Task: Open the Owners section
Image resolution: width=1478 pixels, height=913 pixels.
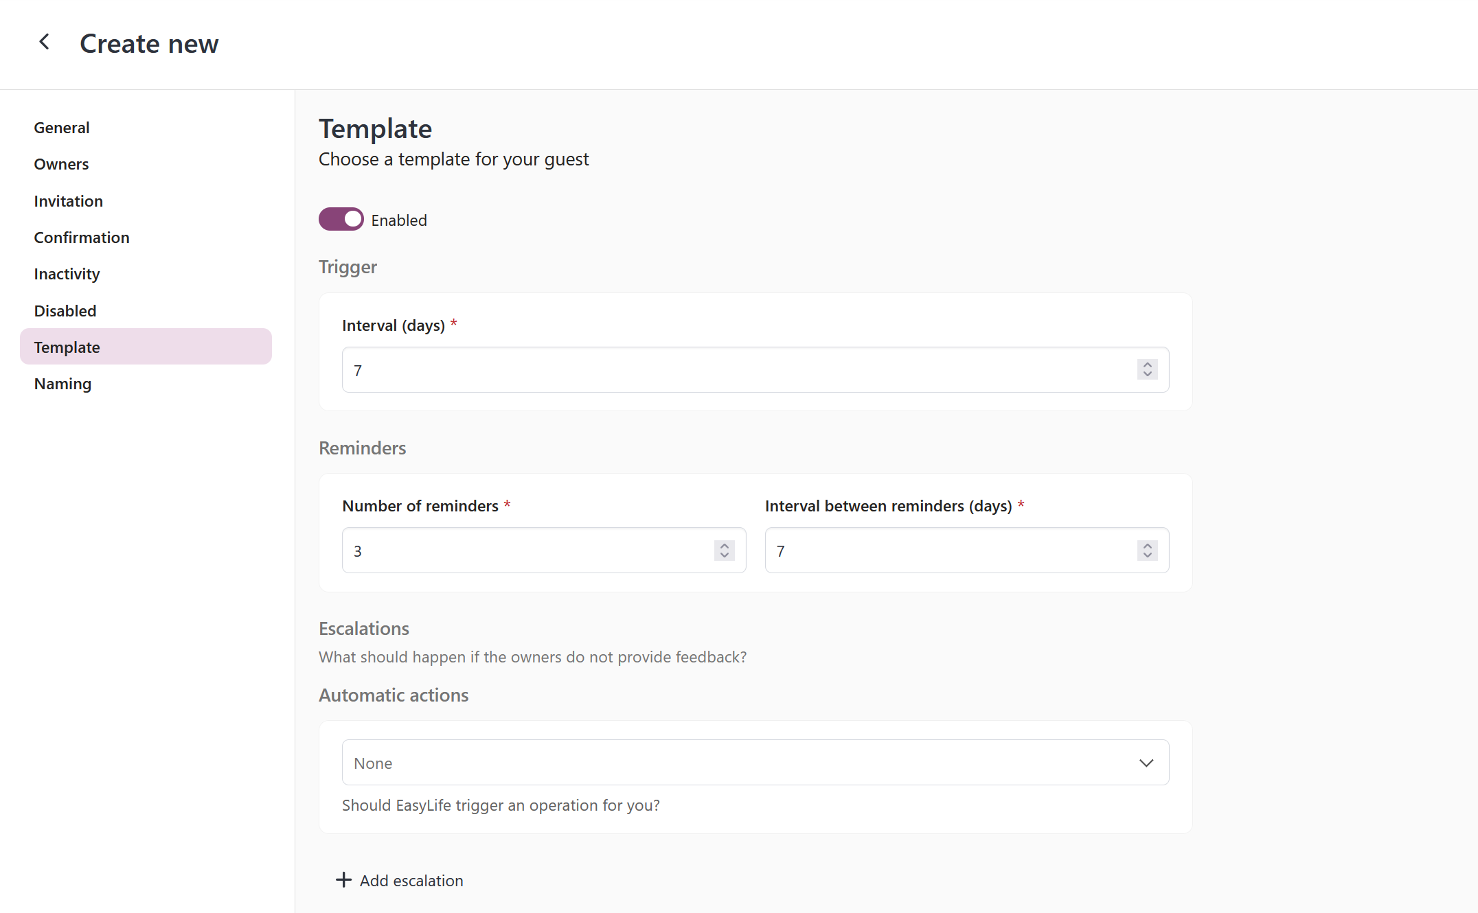Action: pos(61,164)
